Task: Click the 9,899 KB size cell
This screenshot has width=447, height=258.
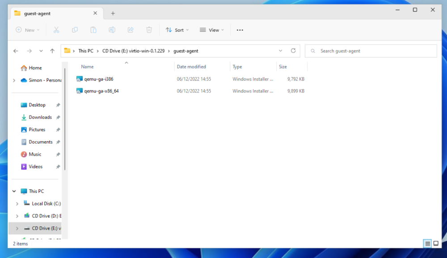Action: (295, 91)
